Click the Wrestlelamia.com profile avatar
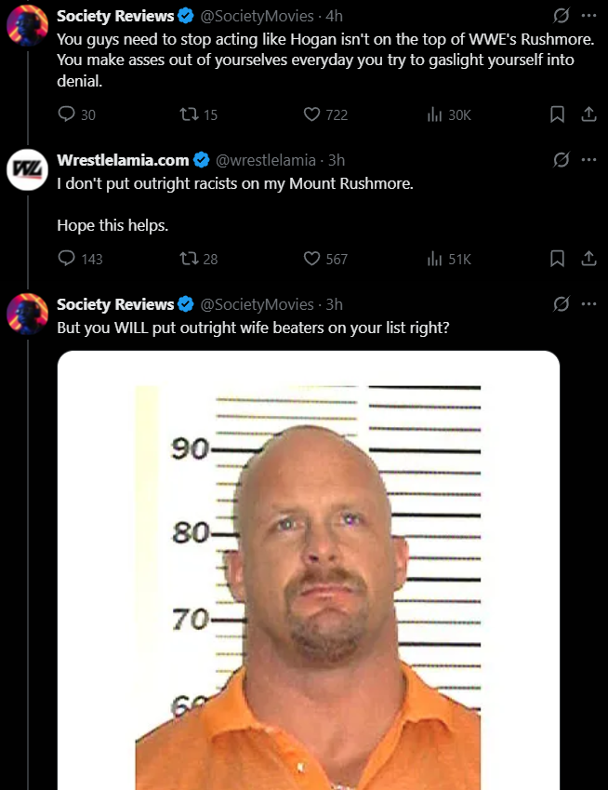 pos(27,170)
